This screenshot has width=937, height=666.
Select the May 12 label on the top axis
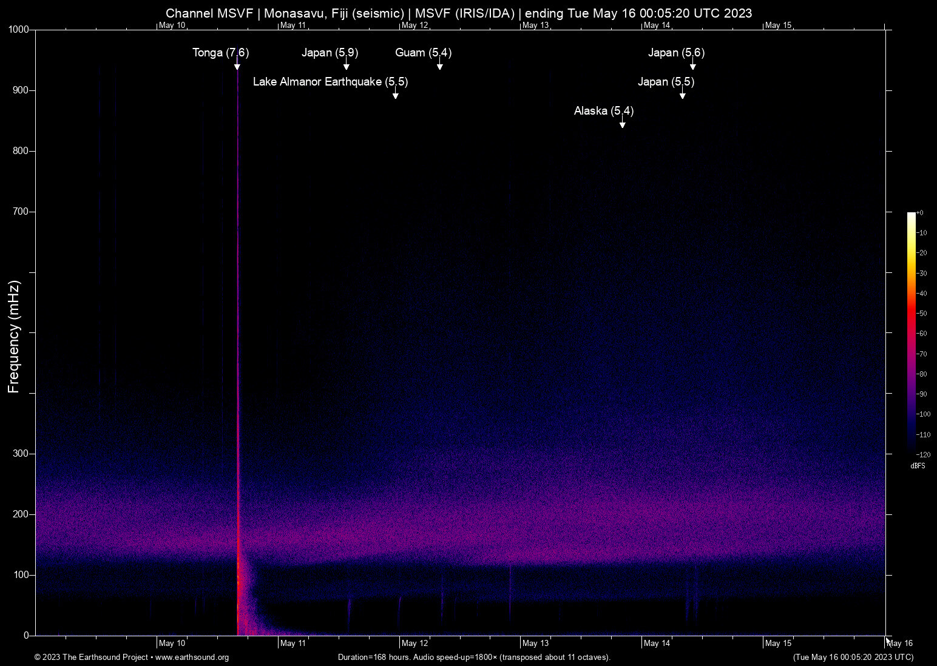coord(415,25)
